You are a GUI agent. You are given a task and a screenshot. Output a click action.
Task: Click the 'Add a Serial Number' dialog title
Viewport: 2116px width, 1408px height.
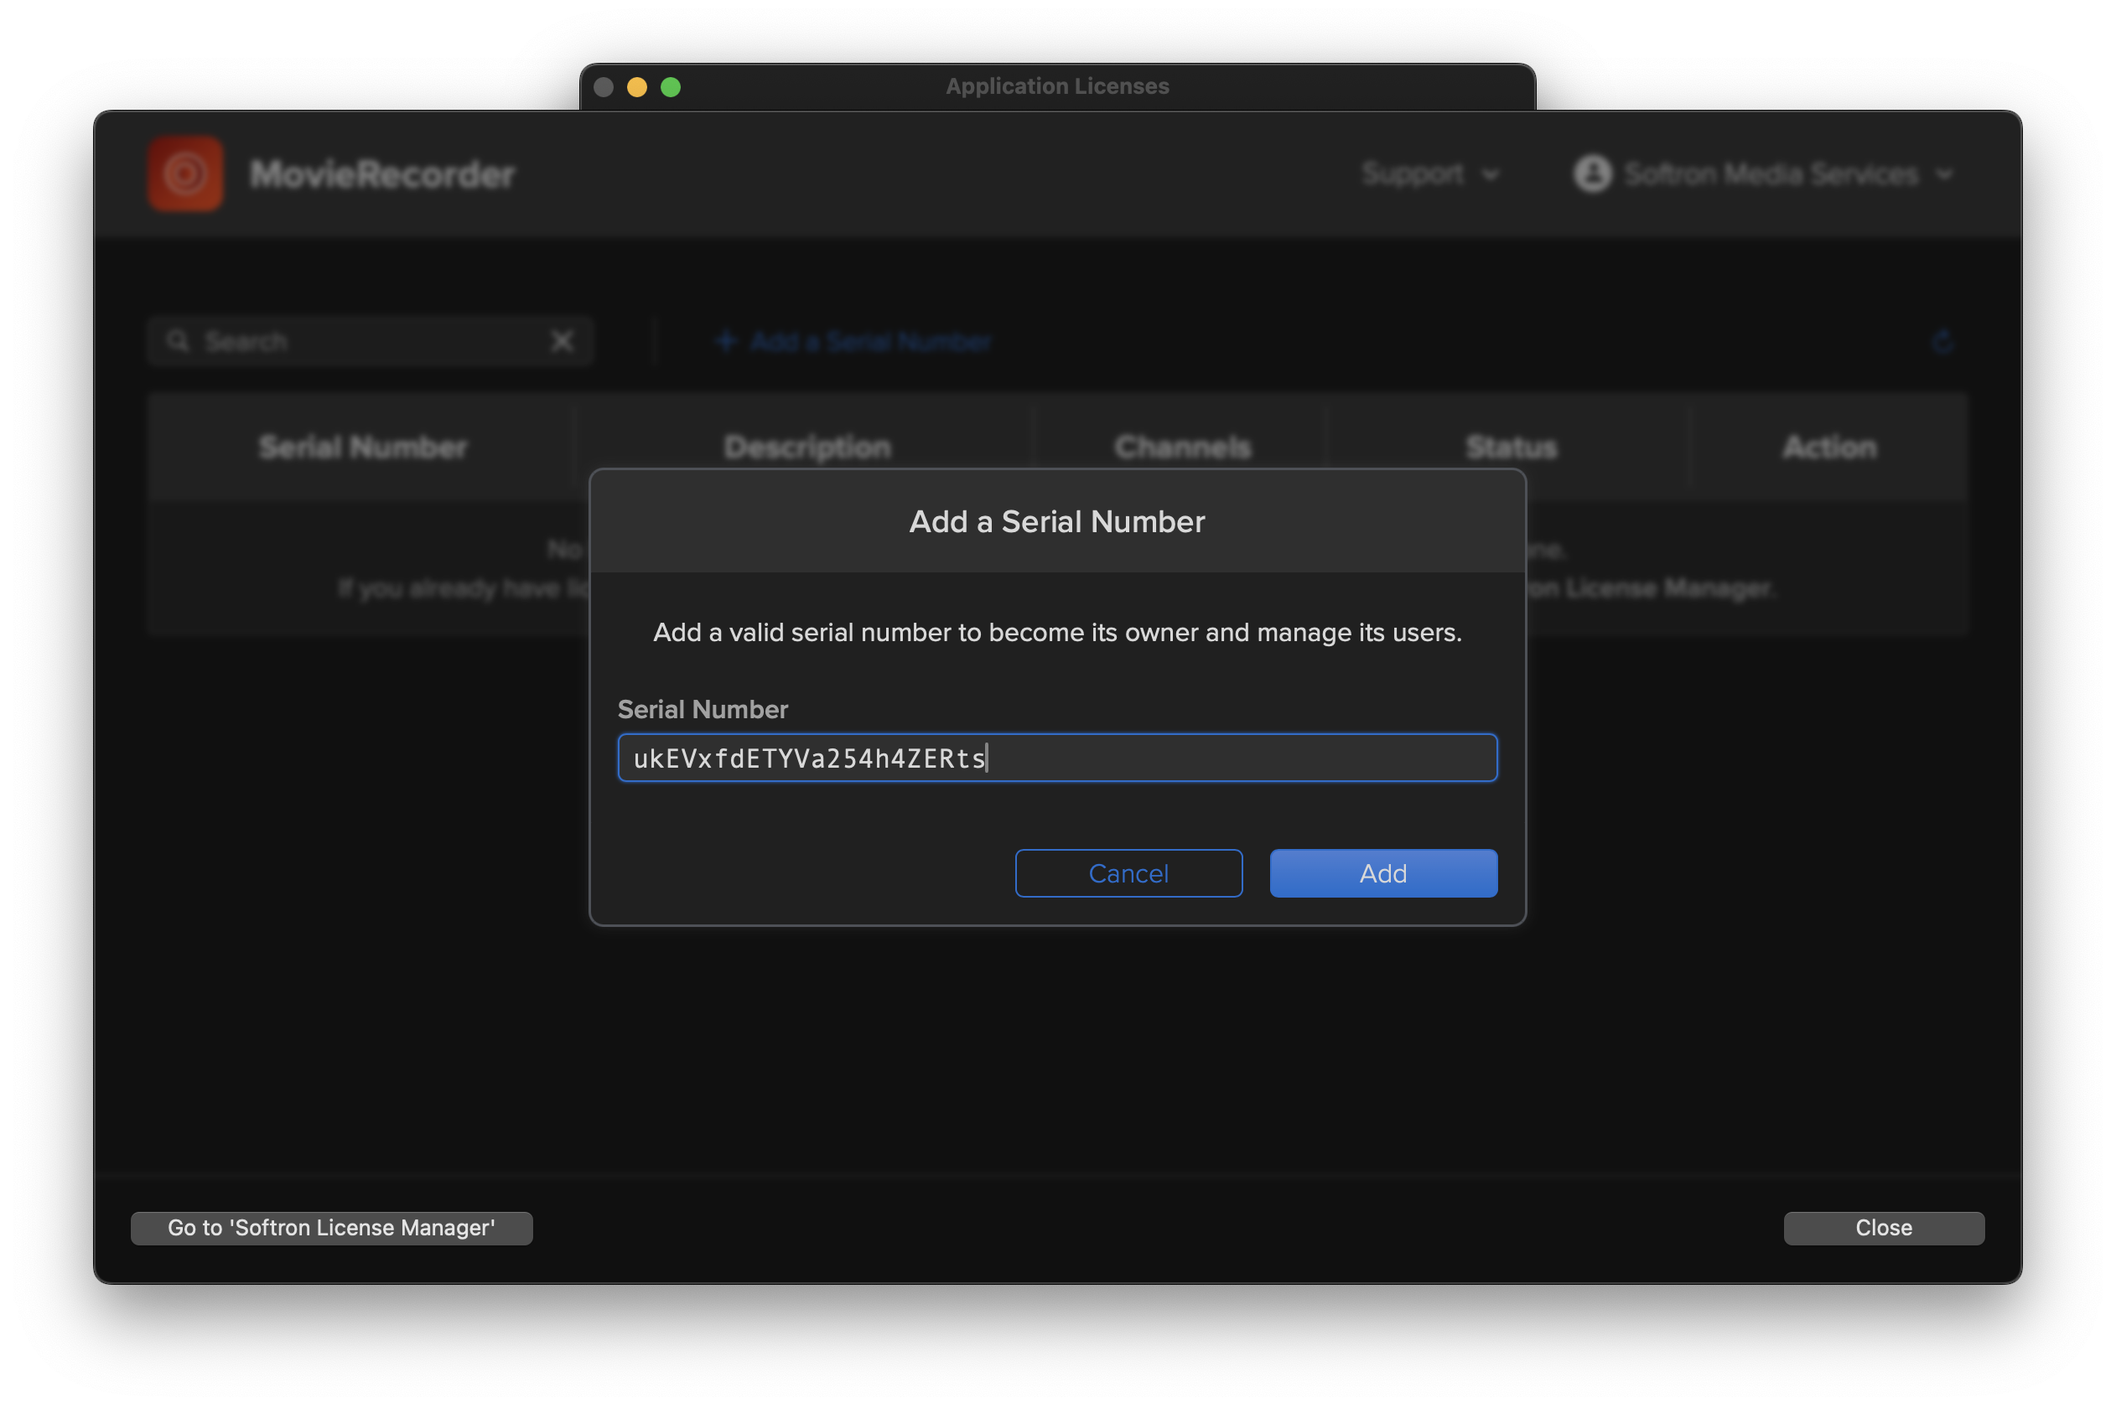pos(1057,521)
